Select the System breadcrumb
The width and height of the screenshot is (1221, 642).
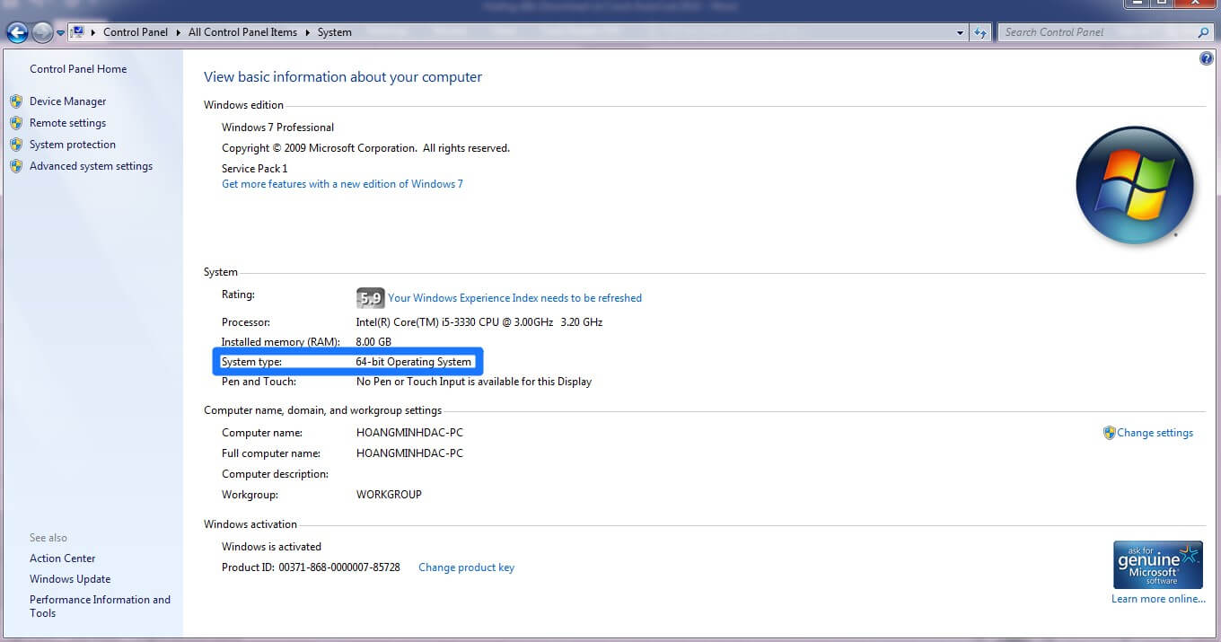tap(334, 32)
